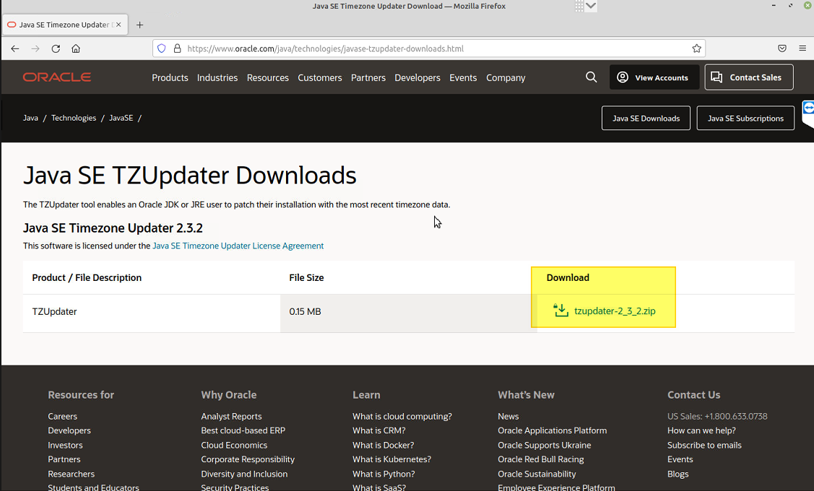The height and width of the screenshot is (491, 814).
Task: Open the Resources menu
Action: (267, 78)
